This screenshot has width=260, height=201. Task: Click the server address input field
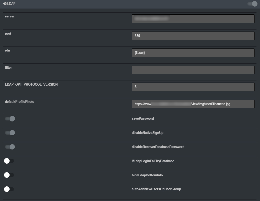tap(193, 18)
